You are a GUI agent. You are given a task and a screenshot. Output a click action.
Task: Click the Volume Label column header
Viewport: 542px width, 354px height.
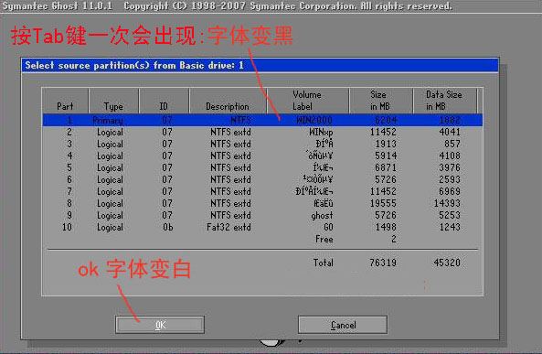tap(307, 101)
